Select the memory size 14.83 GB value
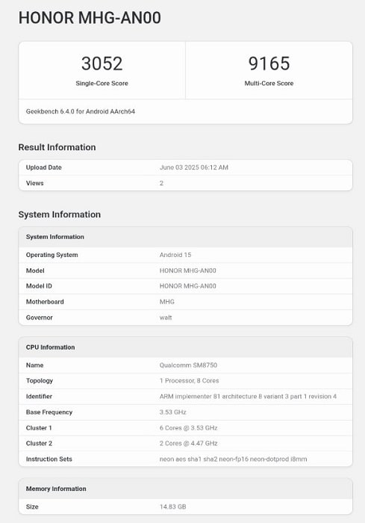 point(172,507)
